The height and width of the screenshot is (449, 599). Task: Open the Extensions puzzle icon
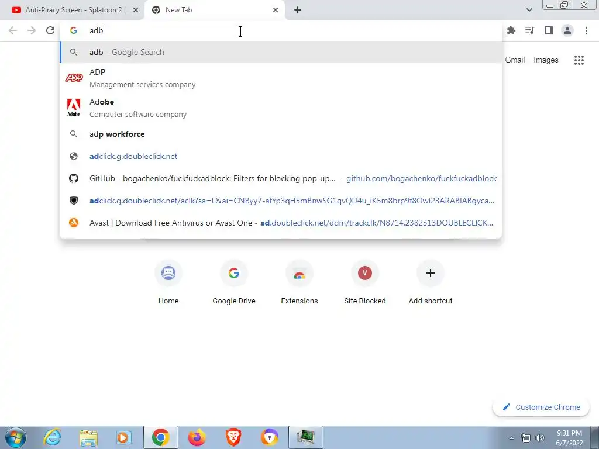511,30
